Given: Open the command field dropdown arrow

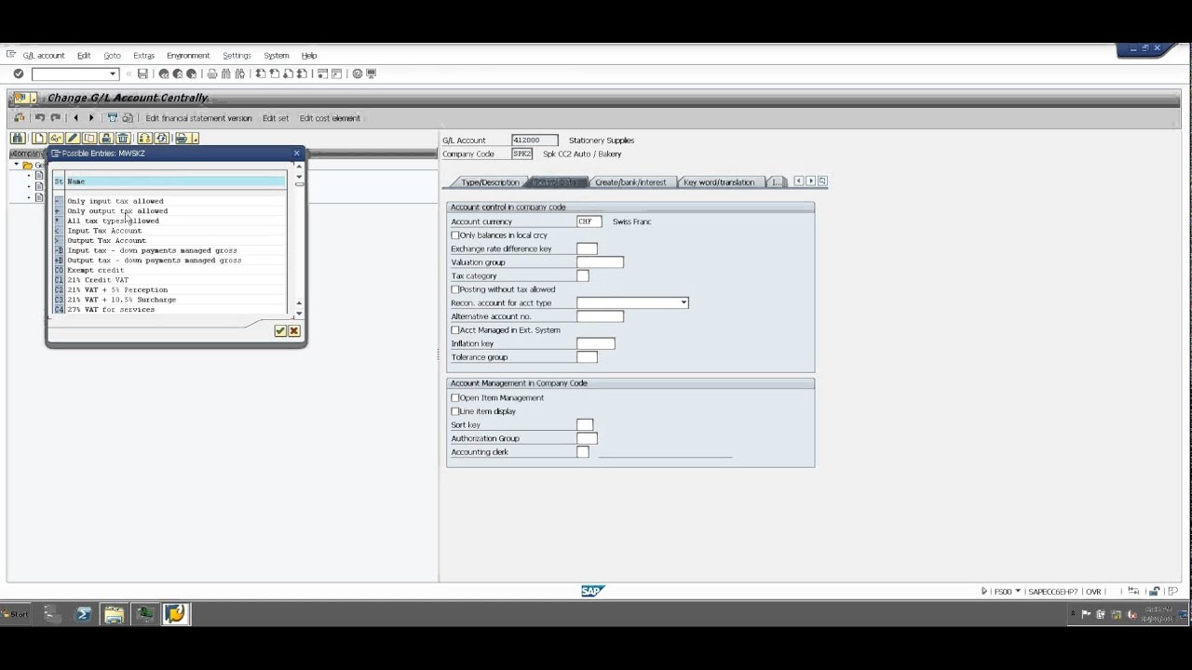Looking at the screenshot, I should (x=113, y=74).
